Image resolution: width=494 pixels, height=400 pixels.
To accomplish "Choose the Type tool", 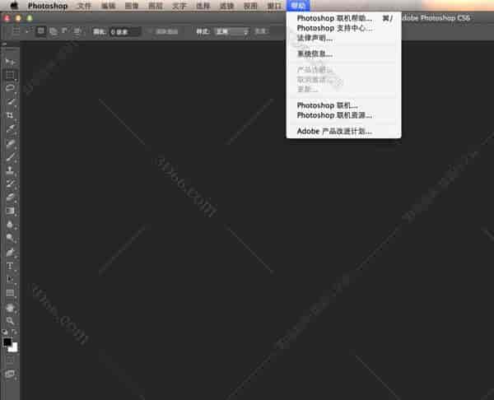I will click(x=10, y=266).
